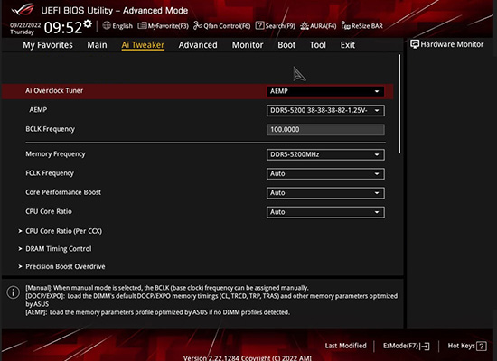Click the BCLK Frequency input field

coord(325,130)
